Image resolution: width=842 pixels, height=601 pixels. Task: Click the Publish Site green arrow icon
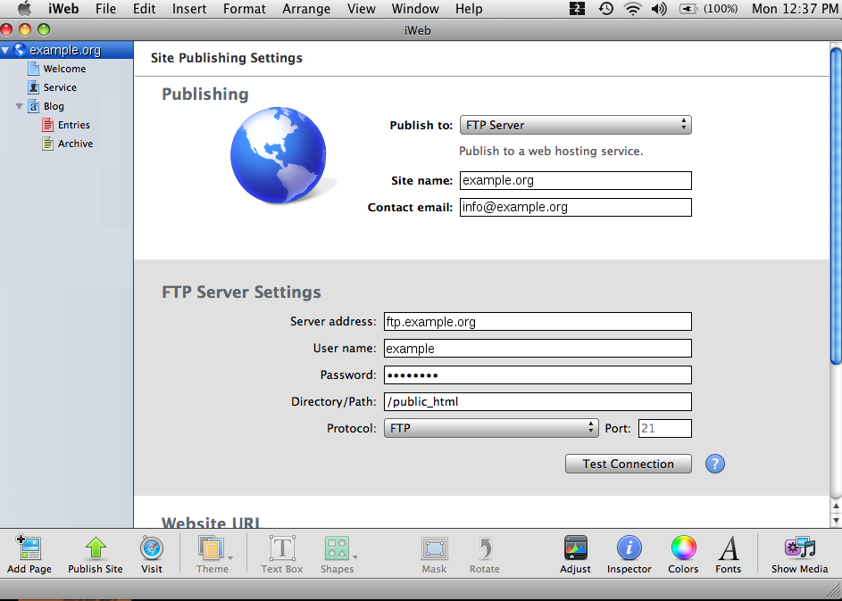coord(96,547)
